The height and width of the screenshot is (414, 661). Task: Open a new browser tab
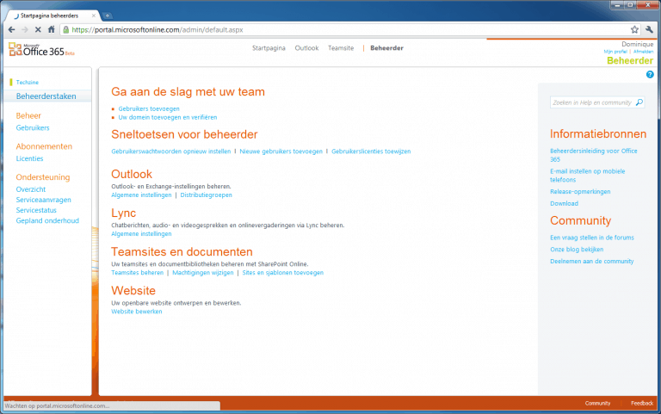[x=108, y=15]
